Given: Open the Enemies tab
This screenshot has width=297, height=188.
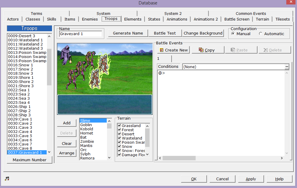Looking at the screenshot, I should (x=90, y=19).
